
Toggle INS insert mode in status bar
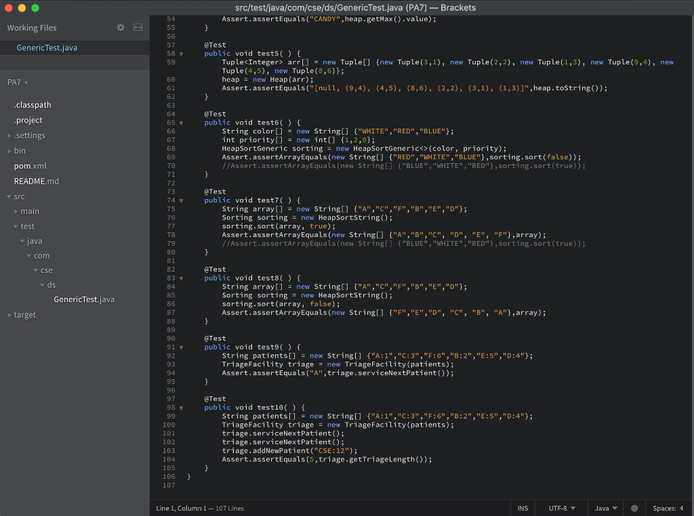tap(523, 509)
